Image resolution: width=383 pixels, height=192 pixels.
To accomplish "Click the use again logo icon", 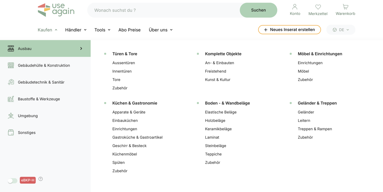I will pos(44,10).
